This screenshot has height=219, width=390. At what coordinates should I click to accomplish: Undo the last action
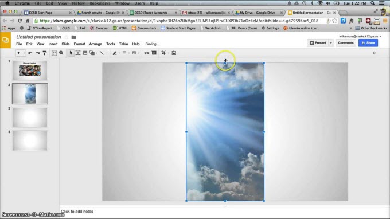[30, 53]
